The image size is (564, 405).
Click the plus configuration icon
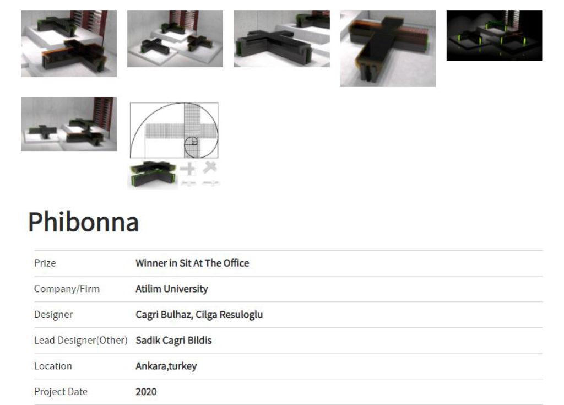[x=188, y=169]
